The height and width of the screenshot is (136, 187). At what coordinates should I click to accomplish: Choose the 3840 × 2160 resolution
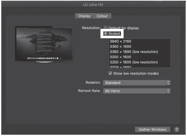click(140, 41)
